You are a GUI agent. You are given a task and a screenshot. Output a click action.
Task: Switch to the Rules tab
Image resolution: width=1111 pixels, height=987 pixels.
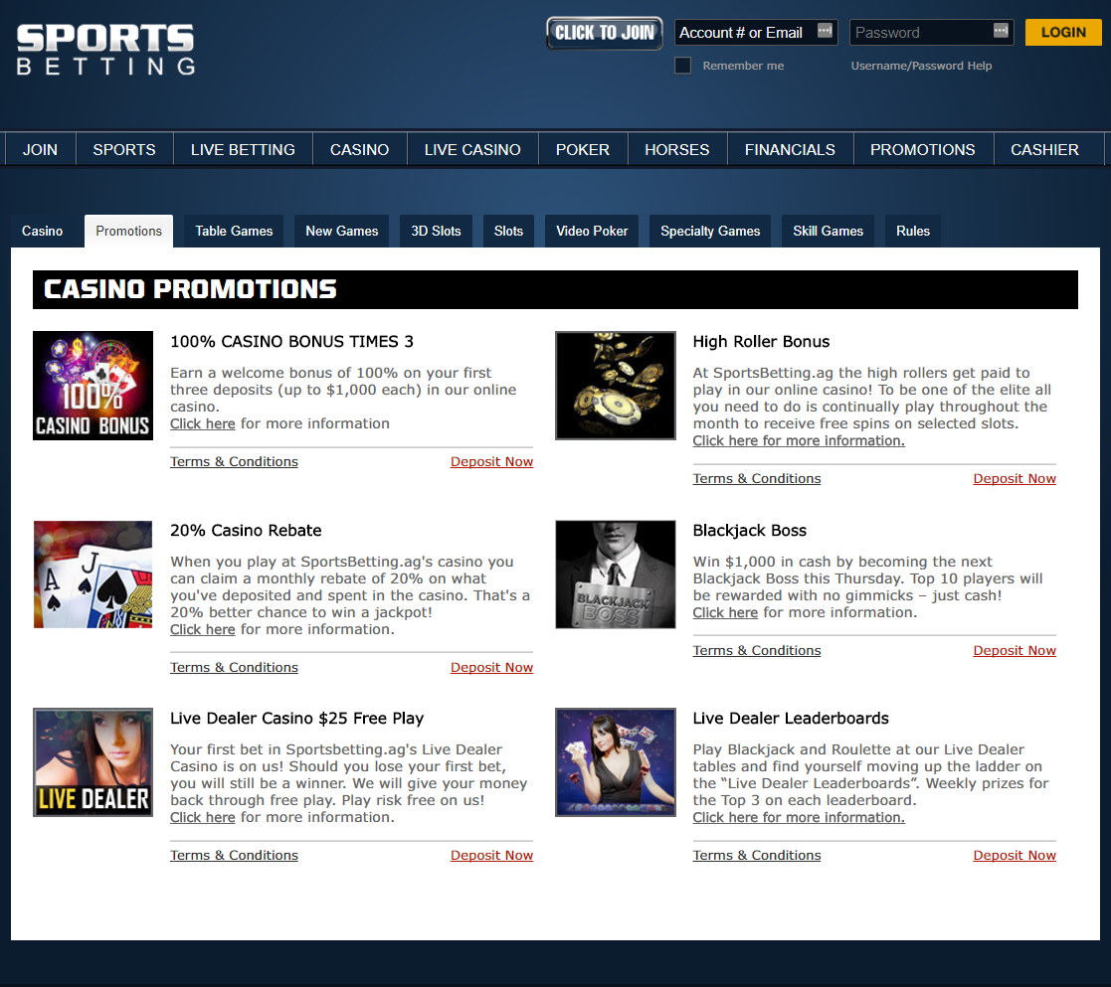[913, 231]
